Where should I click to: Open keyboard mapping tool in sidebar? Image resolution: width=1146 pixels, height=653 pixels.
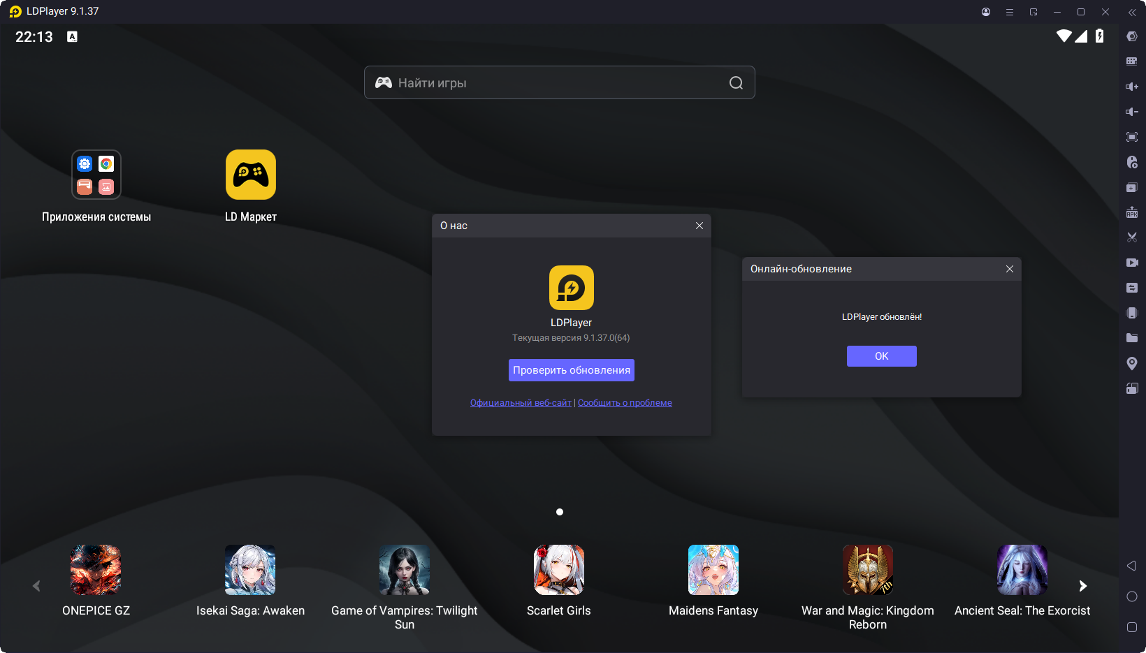(x=1132, y=61)
